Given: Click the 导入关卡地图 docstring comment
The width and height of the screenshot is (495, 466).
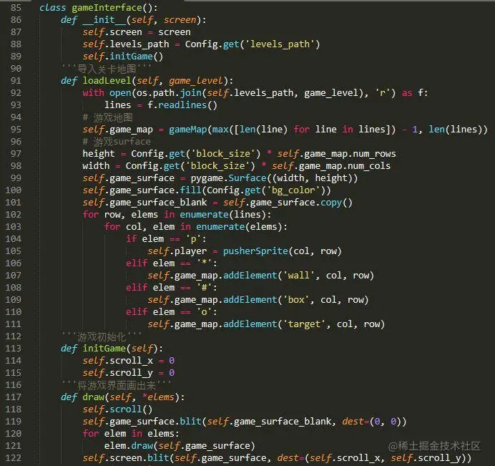Looking at the screenshot, I should [x=107, y=69].
